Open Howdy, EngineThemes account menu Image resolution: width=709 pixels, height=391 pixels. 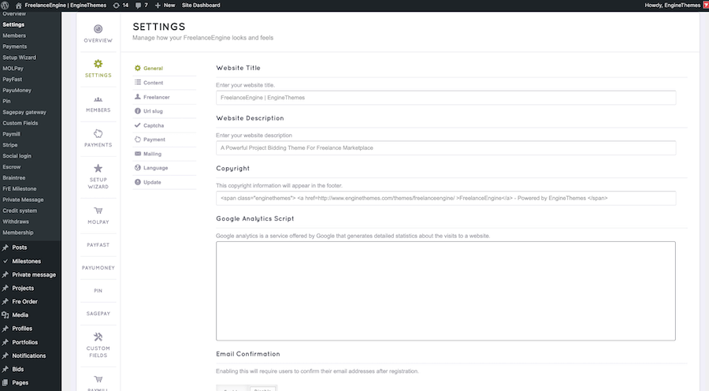pos(673,6)
